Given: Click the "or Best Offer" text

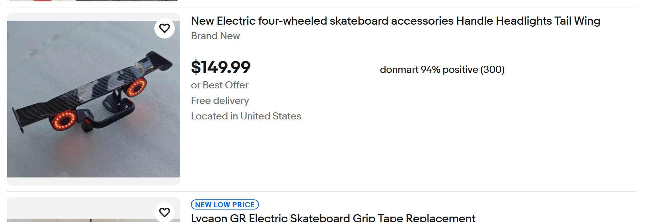Looking at the screenshot, I should point(220,85).
